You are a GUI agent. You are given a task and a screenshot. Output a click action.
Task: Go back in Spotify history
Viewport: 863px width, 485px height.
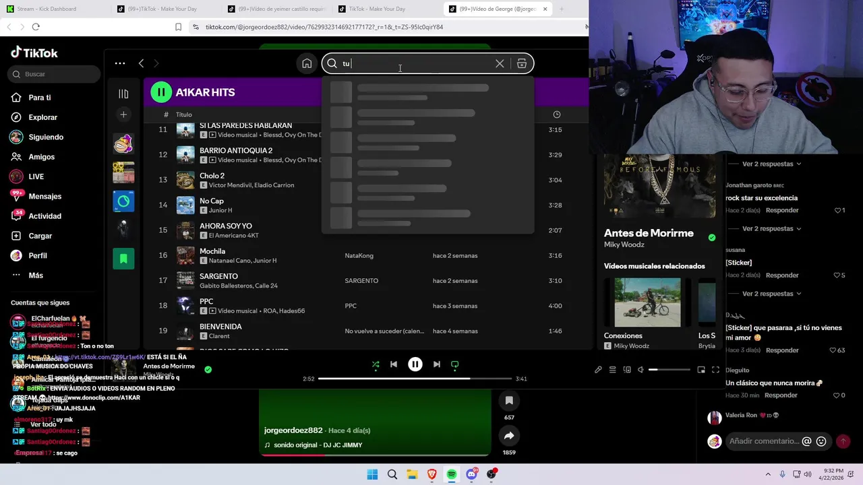[141, 63]
